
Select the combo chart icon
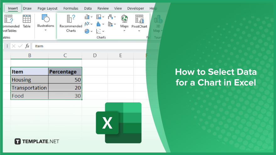pyautogui.click(x=110, y=24)
